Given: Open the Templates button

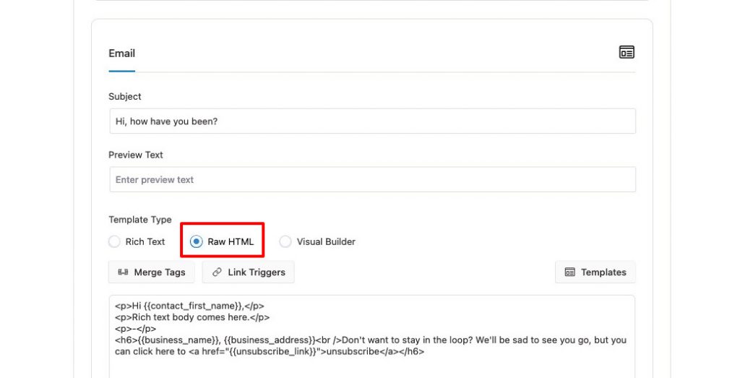Looking at the screenshot, I should (595, 272).
